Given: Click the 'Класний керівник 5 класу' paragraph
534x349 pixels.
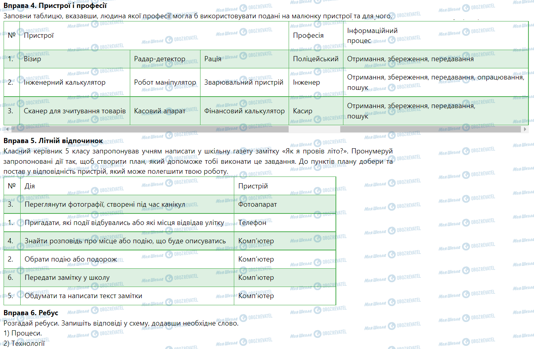Looking at the screenshot, I should (198, 161).
